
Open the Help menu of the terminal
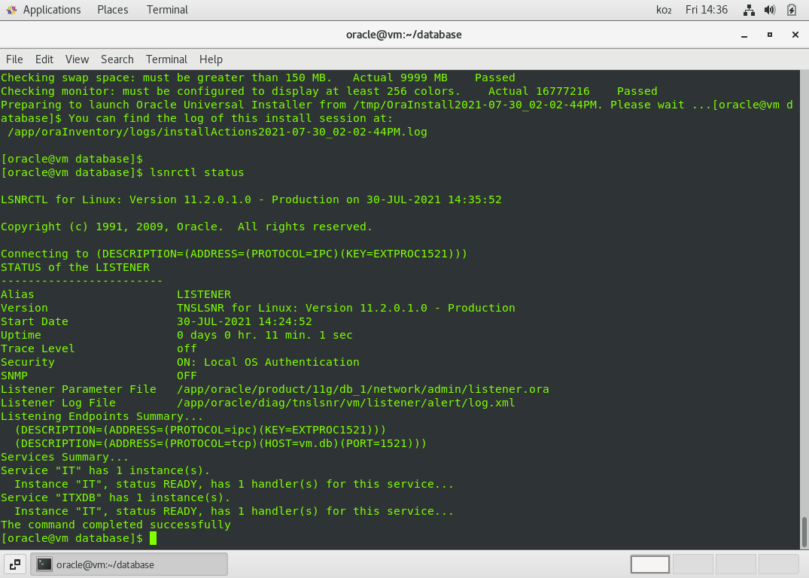pos(211,59)
